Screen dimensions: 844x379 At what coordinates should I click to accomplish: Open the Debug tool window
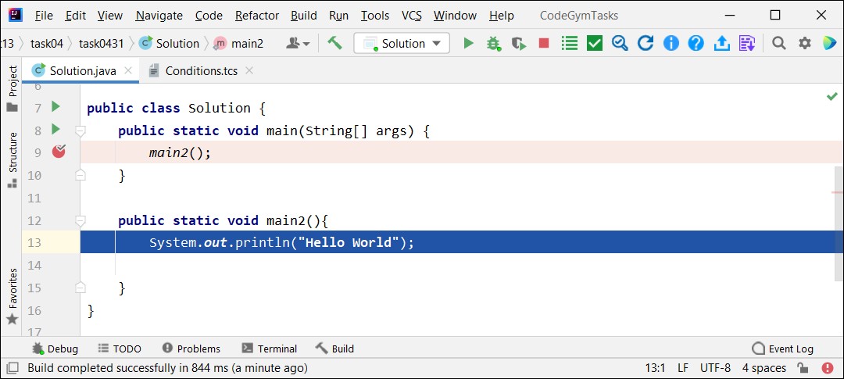pos(55,349)
